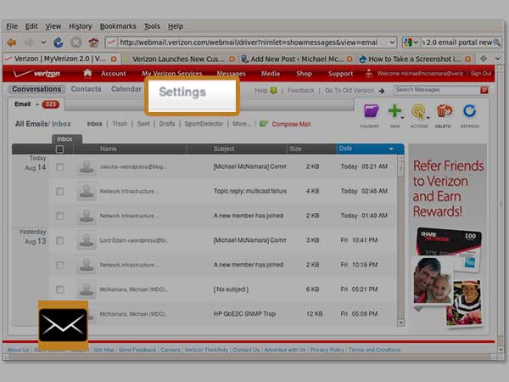Click the Compose Mail link
The image size is (509, 382).
pos(291,124)
